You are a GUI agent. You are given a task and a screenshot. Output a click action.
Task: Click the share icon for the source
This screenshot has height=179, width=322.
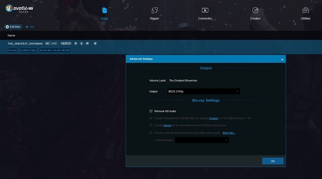pyautogui.click(x=87, y=44)
